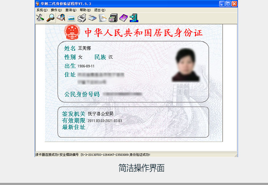Screen dimensions: 268x185
Task: Click the application icon in title bar
Action: pyautogui.click(x=38, y=4)
